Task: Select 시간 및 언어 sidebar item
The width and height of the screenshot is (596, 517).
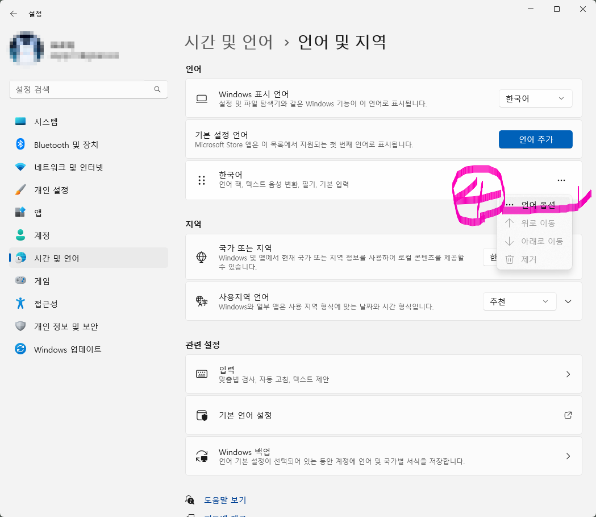Action: click(89, 258)
